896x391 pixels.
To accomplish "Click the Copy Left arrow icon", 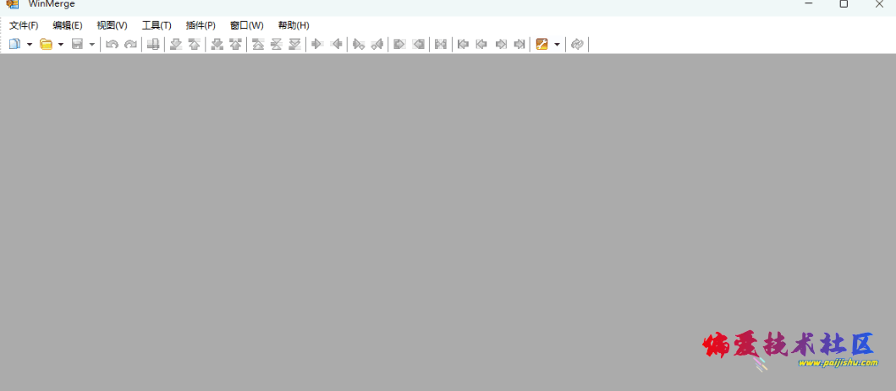I will point(336,44).
